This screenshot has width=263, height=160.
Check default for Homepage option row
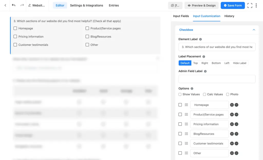(180, 105)
